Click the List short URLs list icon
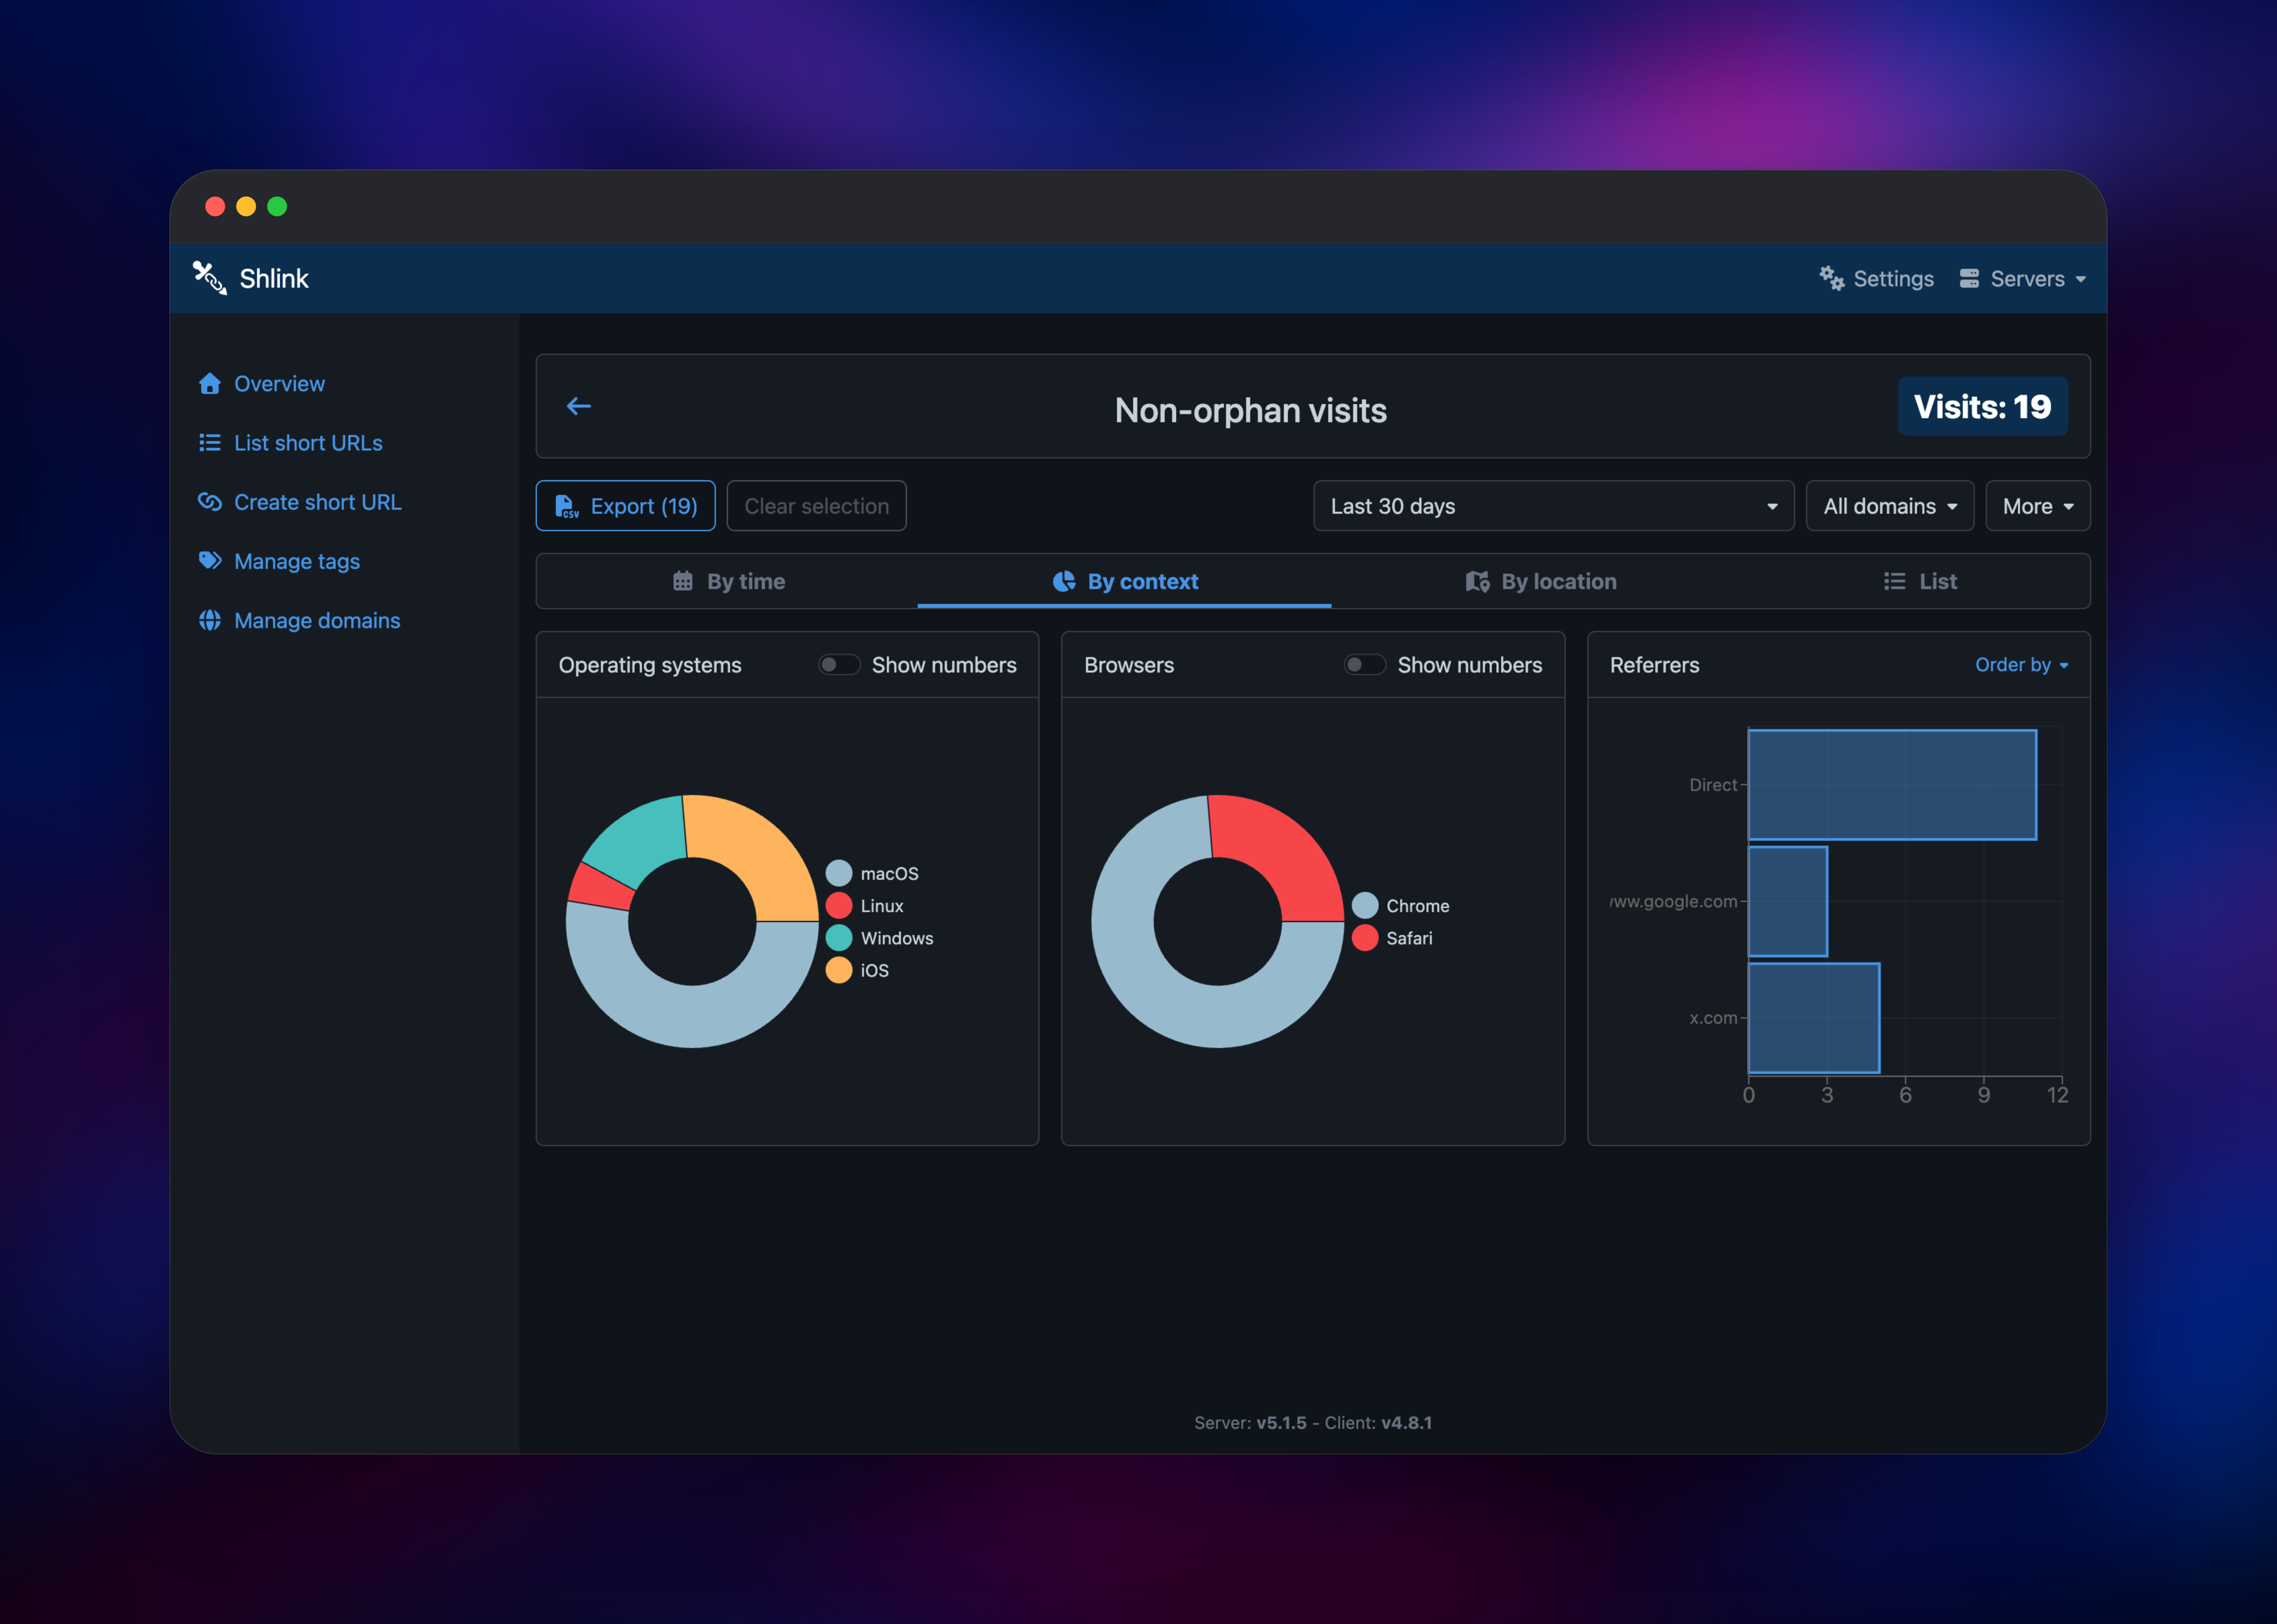Image resolution: width=2277 pixels, height=1624 pixels. [x=210, y=443]
